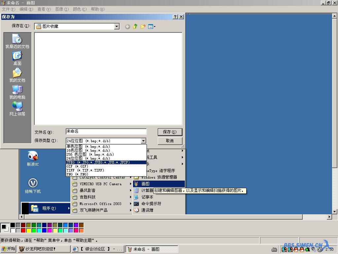Open the 颜色(C) menu

point(80,9)
